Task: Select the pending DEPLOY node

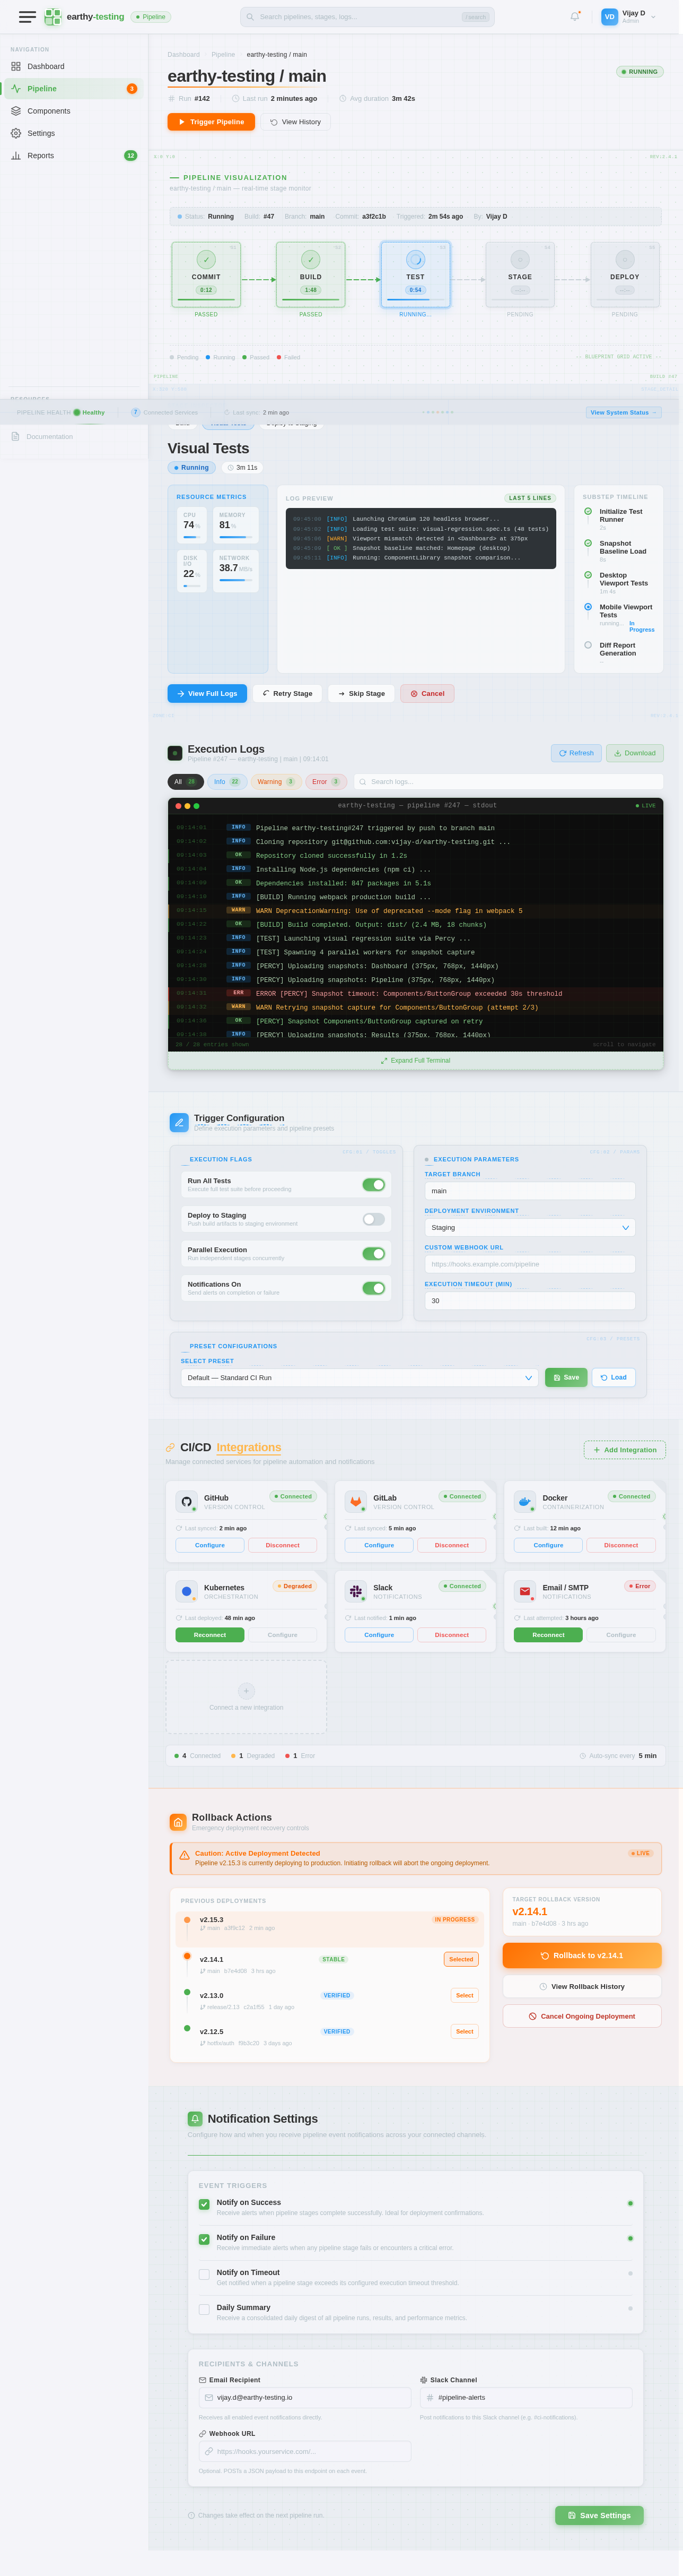Action: (x=625, y=274)
